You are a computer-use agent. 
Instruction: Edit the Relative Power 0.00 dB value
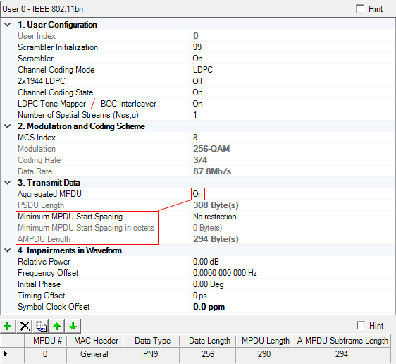pos(206,262)
